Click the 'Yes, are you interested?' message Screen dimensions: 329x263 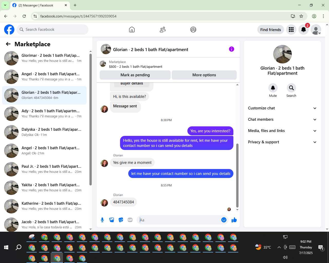210,131
